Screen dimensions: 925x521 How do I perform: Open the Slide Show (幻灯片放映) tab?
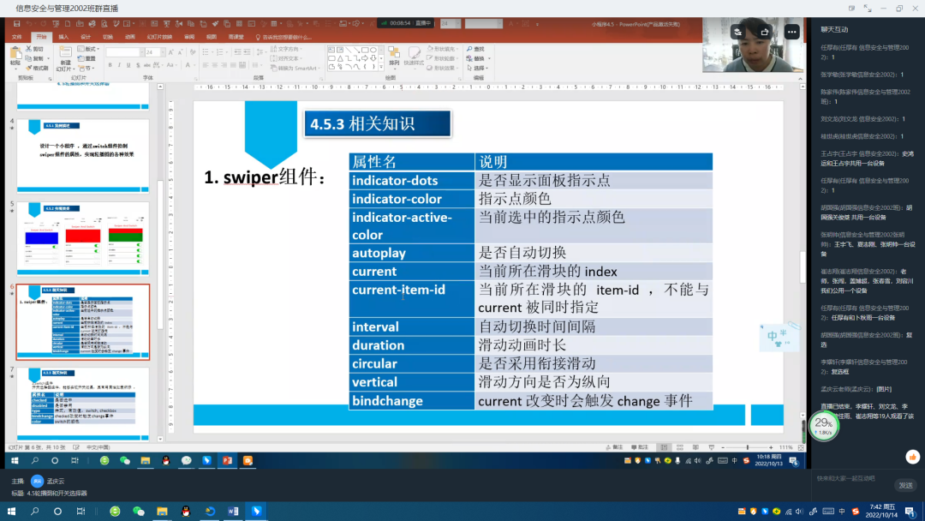159,37
